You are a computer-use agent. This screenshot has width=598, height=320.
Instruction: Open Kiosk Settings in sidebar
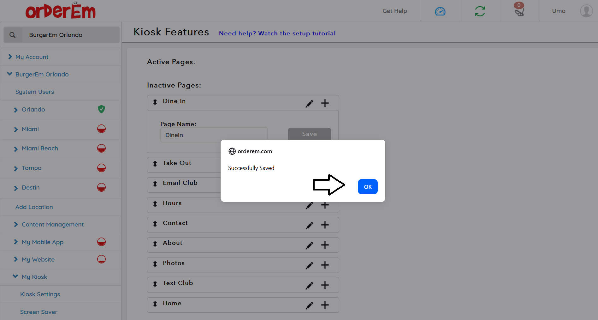[40, 294]
